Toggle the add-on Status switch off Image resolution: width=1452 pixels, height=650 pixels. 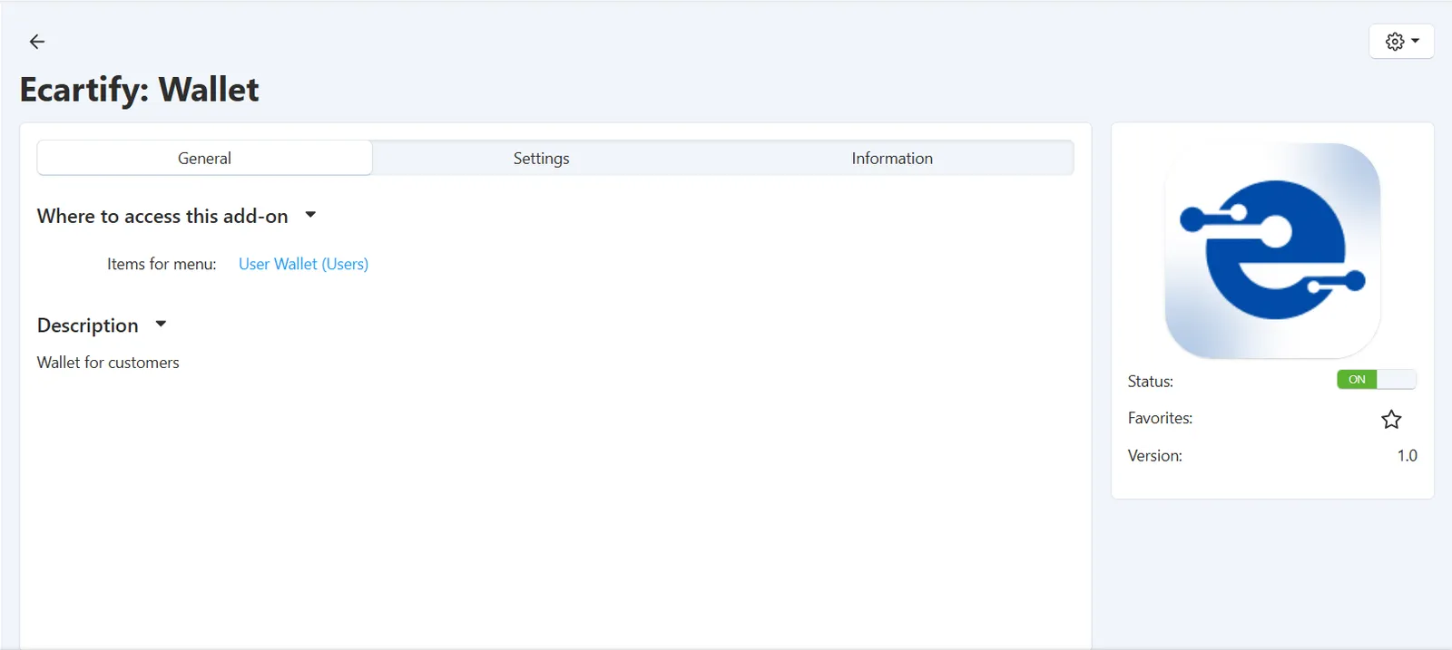point(1376,380)
